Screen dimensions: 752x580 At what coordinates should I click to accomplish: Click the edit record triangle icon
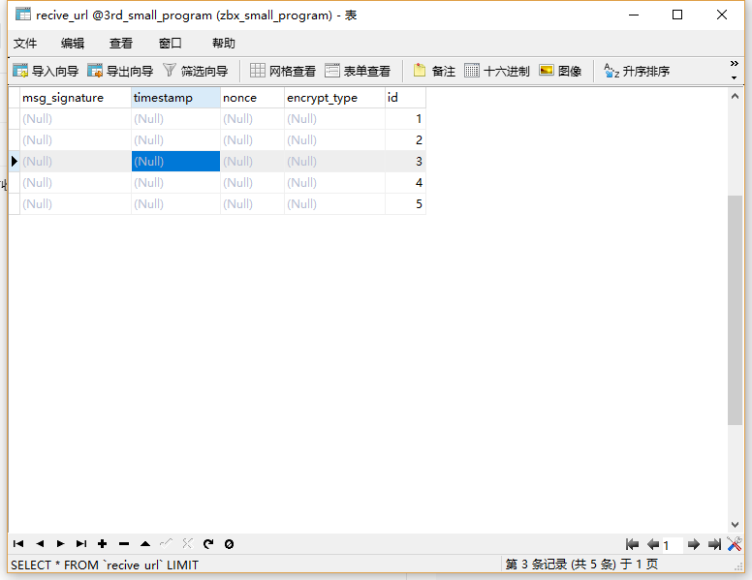point(145,543)
